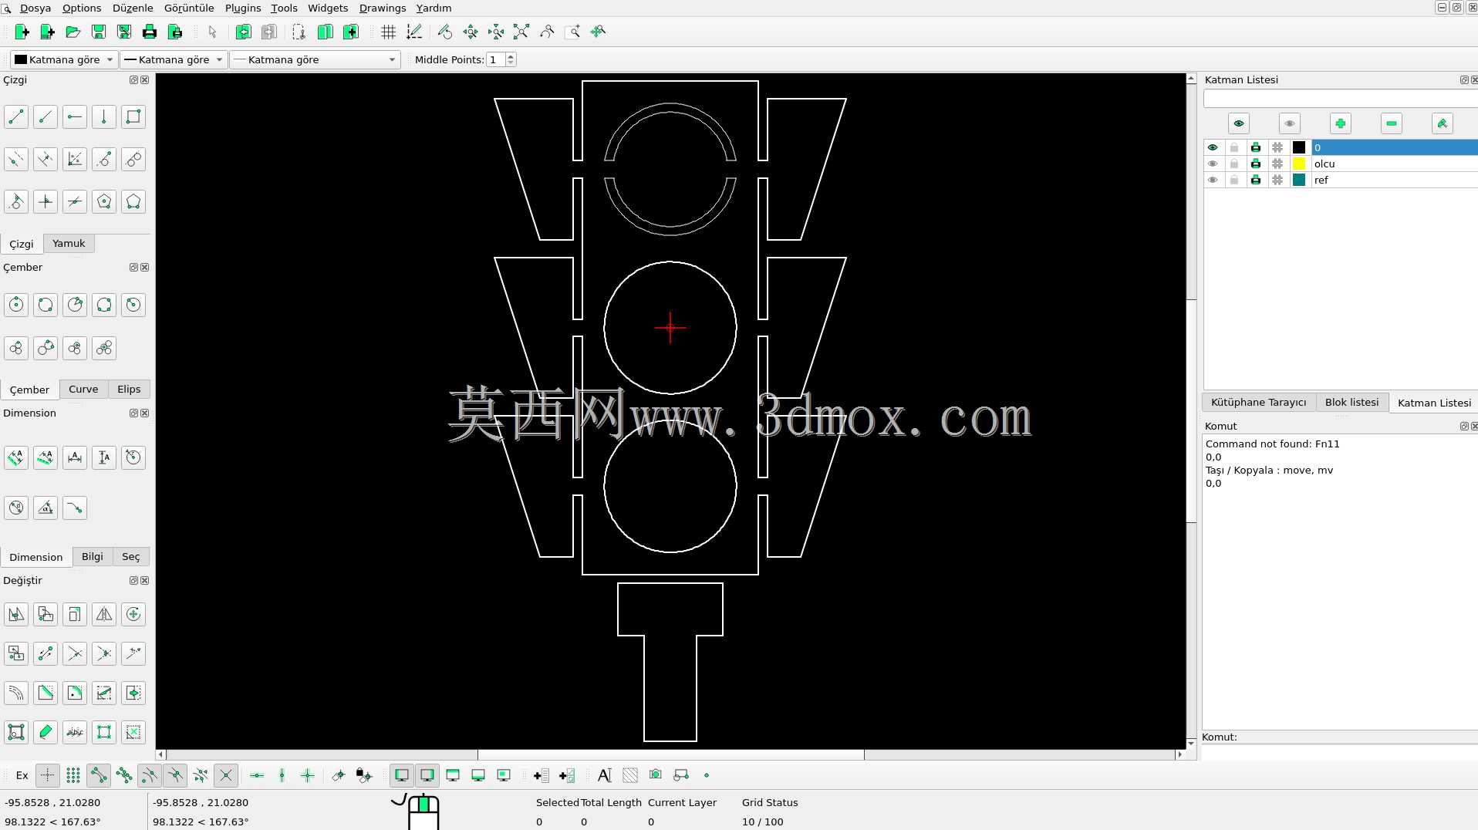Toggle snap to endpoints
Image resolution: width=1478 pixels, height=830 pixels.
click(98, 775)
